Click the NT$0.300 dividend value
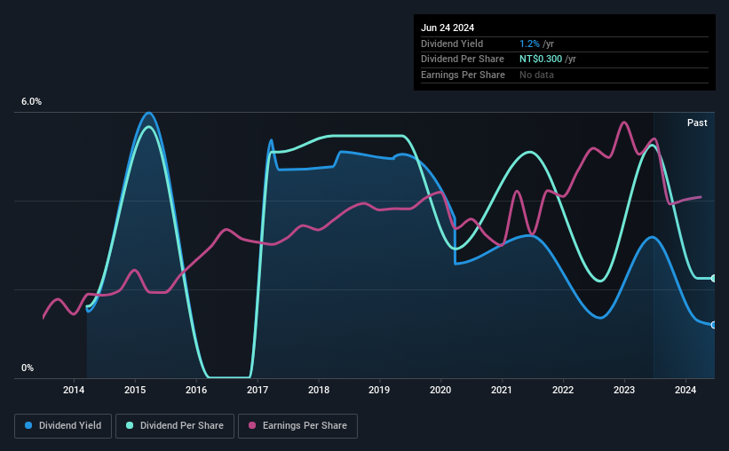729x451 pixels. tap(541, 59)
